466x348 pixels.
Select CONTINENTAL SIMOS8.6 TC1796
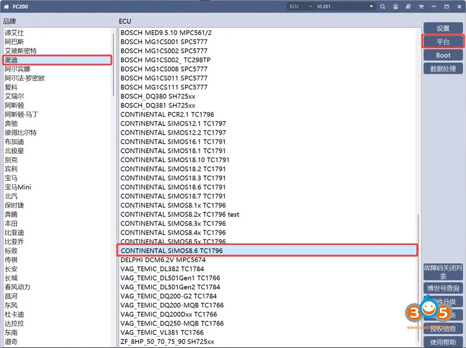coord(267,251)
